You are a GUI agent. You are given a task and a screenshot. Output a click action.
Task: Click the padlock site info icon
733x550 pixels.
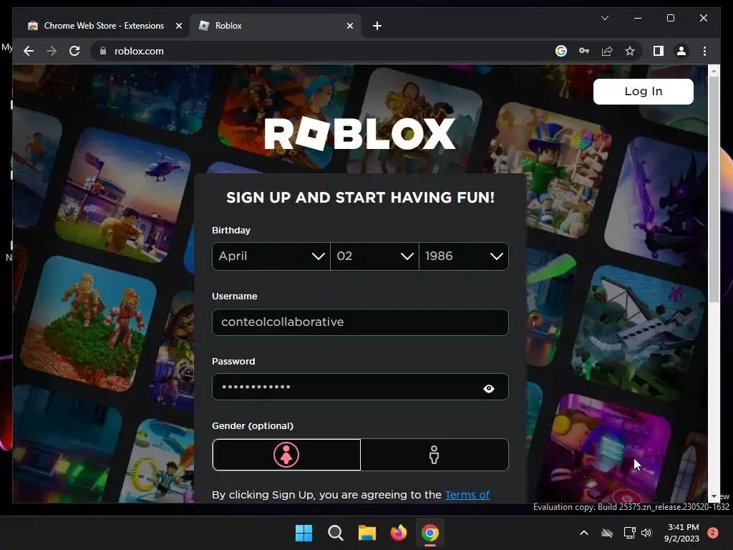tap(103, 51)
